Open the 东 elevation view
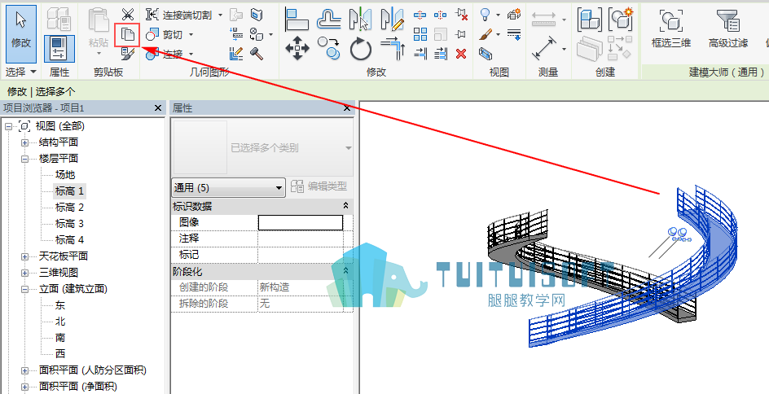Image resolution: width=769 pixels, height=394 pixels. pyautogui.click(x=59, y=304)
